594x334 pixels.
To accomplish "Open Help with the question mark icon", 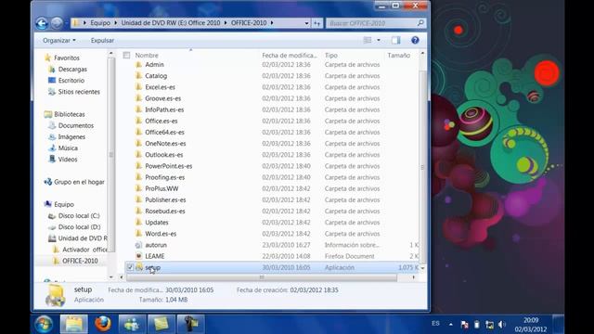I will point(415,40).
